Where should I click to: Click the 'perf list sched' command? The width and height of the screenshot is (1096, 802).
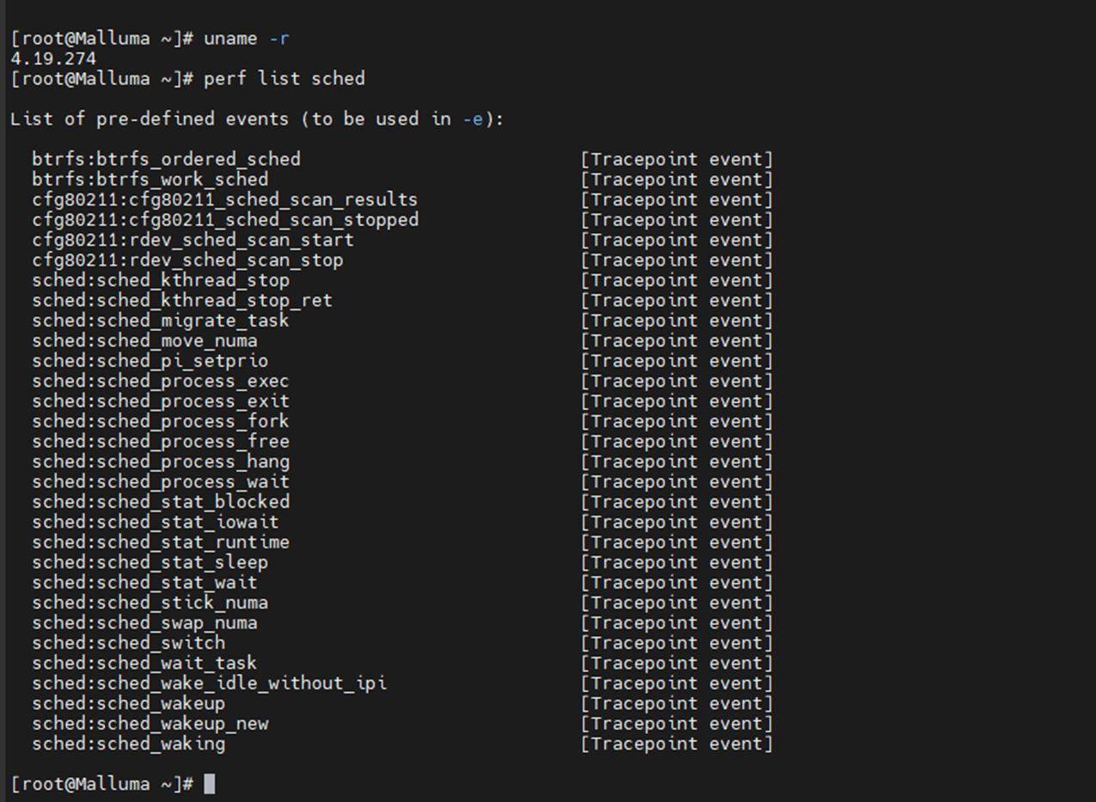(285, 79)
